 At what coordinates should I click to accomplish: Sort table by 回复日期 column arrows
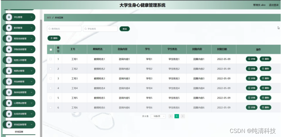pyautogui.click(x=228, y=49)
